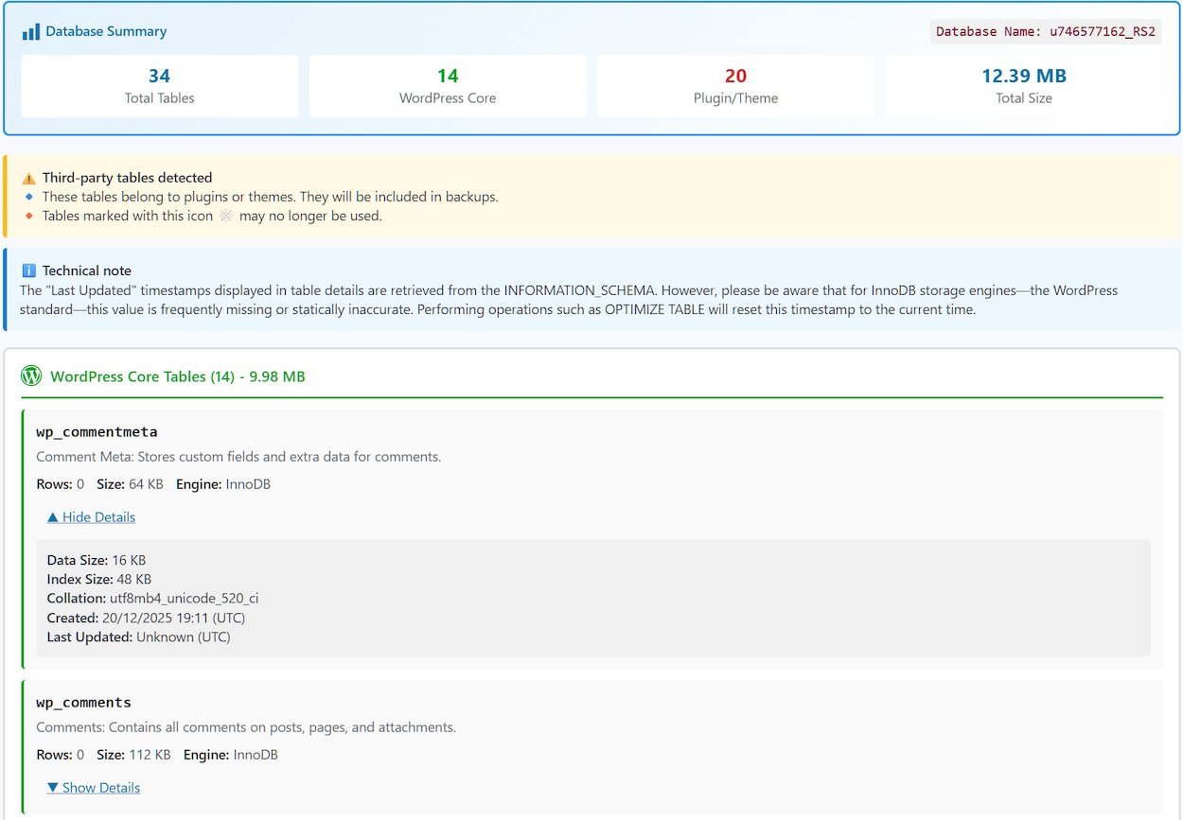This screenshot has width=1183, height=820.
Task: Click the 12.39 MB Total Size card
Action: [1024, 86]
